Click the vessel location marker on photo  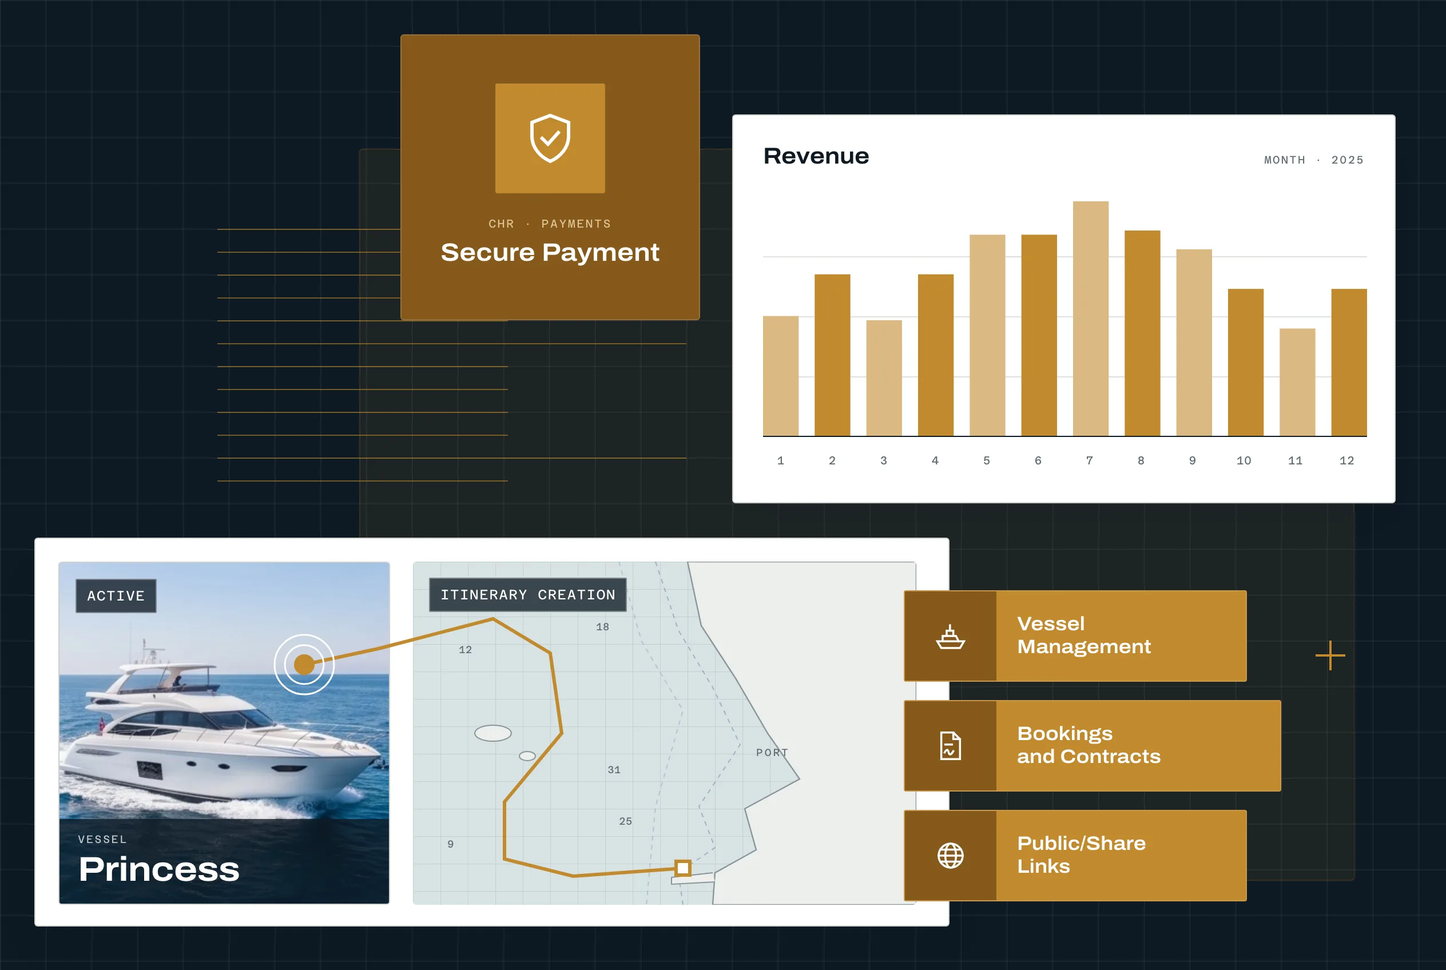point(304,665)
